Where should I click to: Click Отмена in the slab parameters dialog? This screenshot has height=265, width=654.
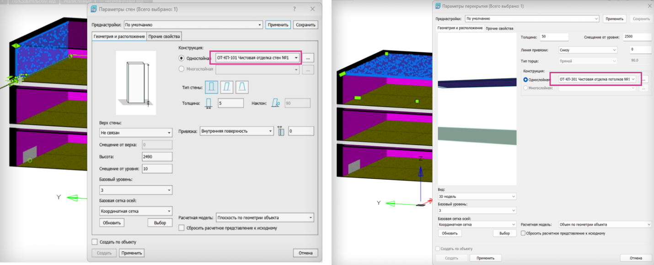pyautogui.click(x=635, y=258)
